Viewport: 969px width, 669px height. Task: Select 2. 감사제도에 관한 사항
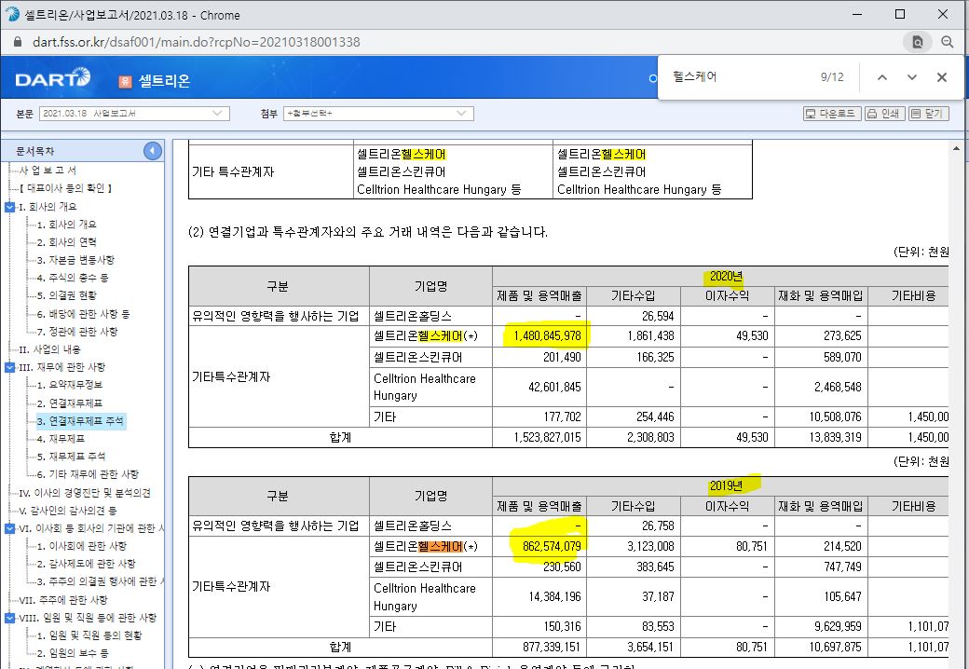click(x=86, y=564)
